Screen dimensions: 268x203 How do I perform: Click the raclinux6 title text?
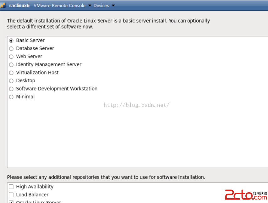click(x=19, y=5)
